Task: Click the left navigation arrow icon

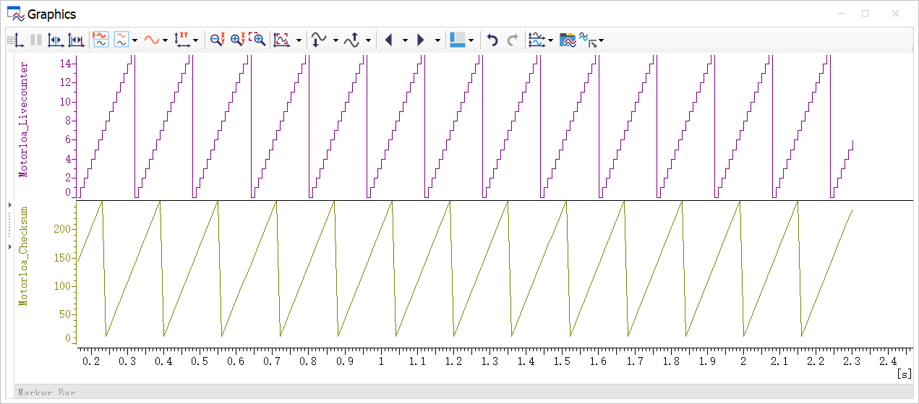Action: click(x=388, y=40)
